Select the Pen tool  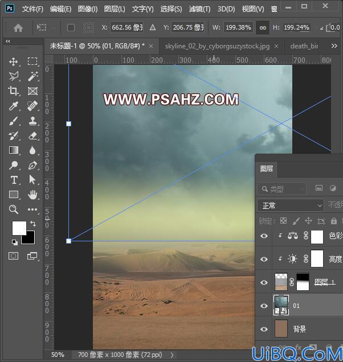pyautogui.click(x=32, y=165)
